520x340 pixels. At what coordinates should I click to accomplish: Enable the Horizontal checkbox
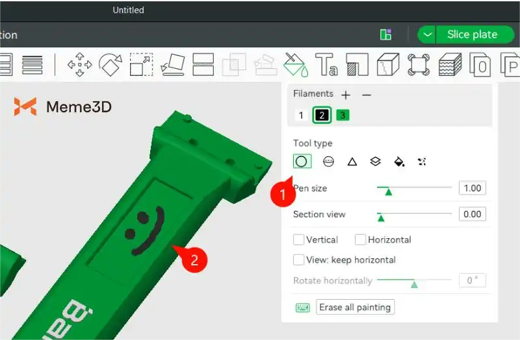361,239
